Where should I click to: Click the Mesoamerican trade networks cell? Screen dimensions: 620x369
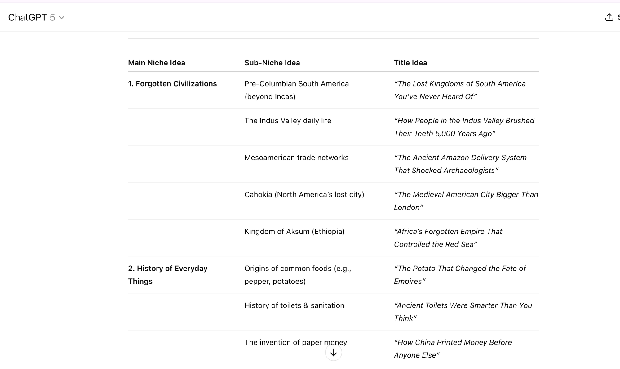(296, 158)
